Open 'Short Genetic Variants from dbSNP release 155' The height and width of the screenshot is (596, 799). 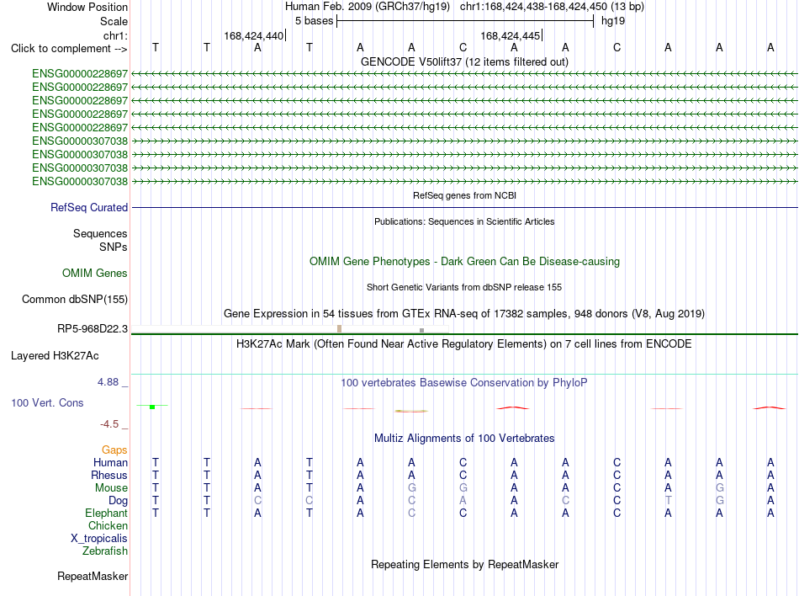[464, 287]
